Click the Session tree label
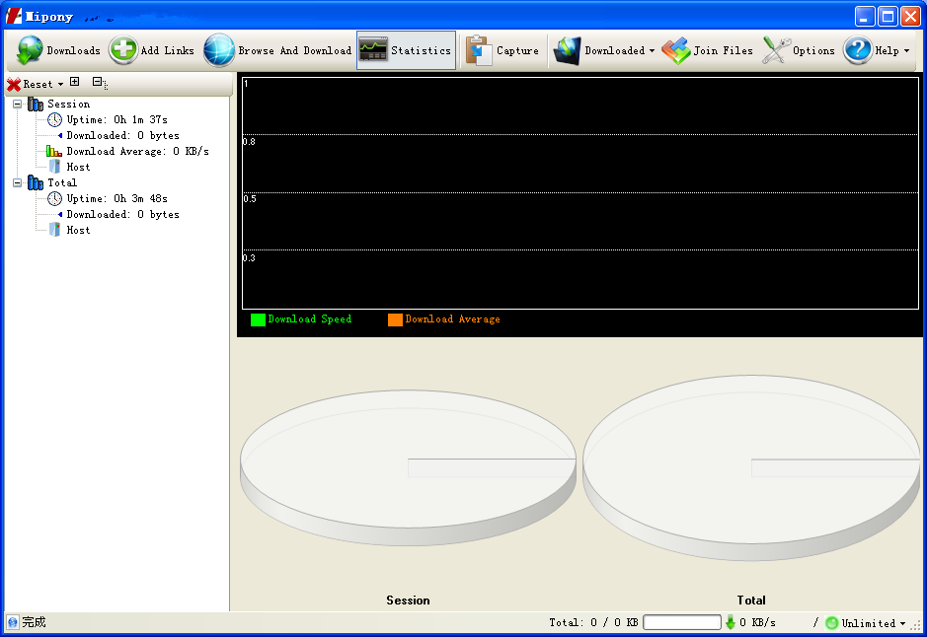The height and width of the screenshot is (637, 927). point(68,104)
